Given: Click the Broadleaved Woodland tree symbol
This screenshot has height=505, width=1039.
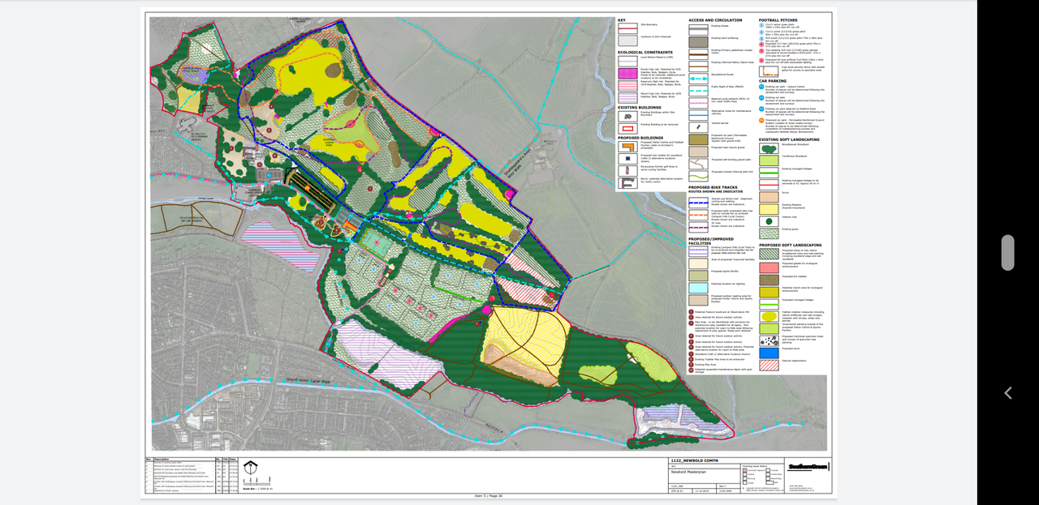Looking at the screenshot, I should point(770,150).
